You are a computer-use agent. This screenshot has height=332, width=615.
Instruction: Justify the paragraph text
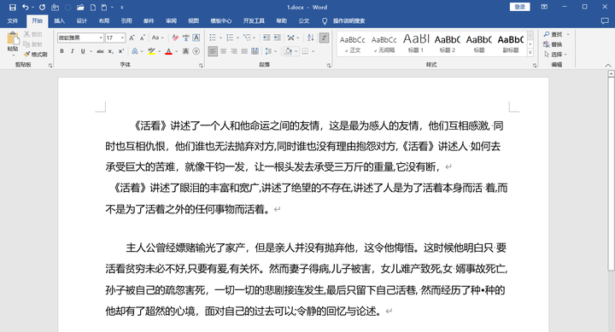[244, 51]
